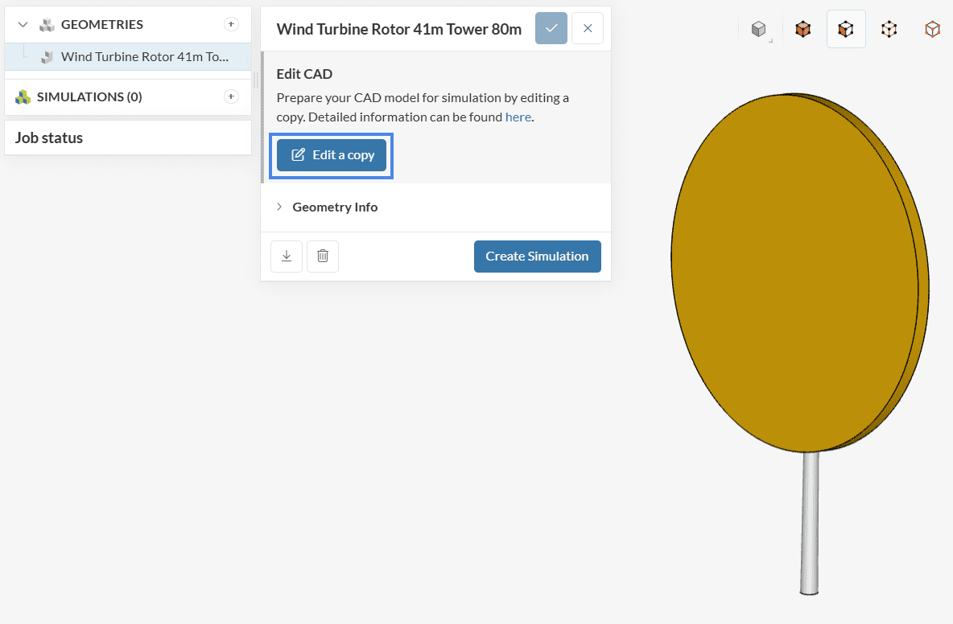Open the SIMULATIONS (0) section
Screen dimensions: 953x624
89,96
